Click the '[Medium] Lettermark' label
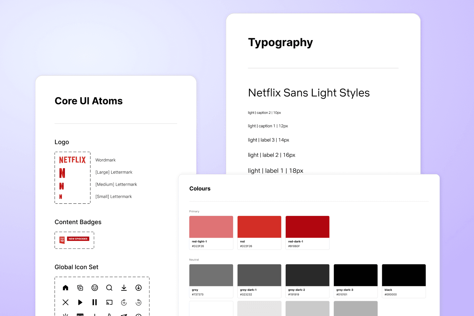The image size is (474, 316). (116, 184)
